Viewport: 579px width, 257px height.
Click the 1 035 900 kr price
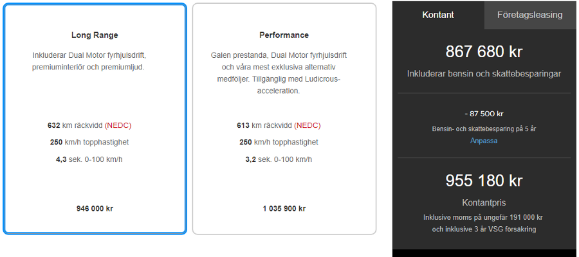coord(284,209)
